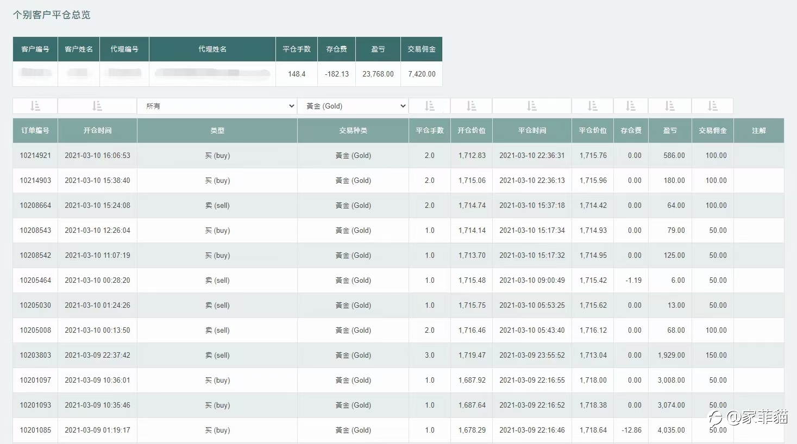This screenshot has height=444, width=797.
Task: Click the 注解 column header
Action: point(759,130)
